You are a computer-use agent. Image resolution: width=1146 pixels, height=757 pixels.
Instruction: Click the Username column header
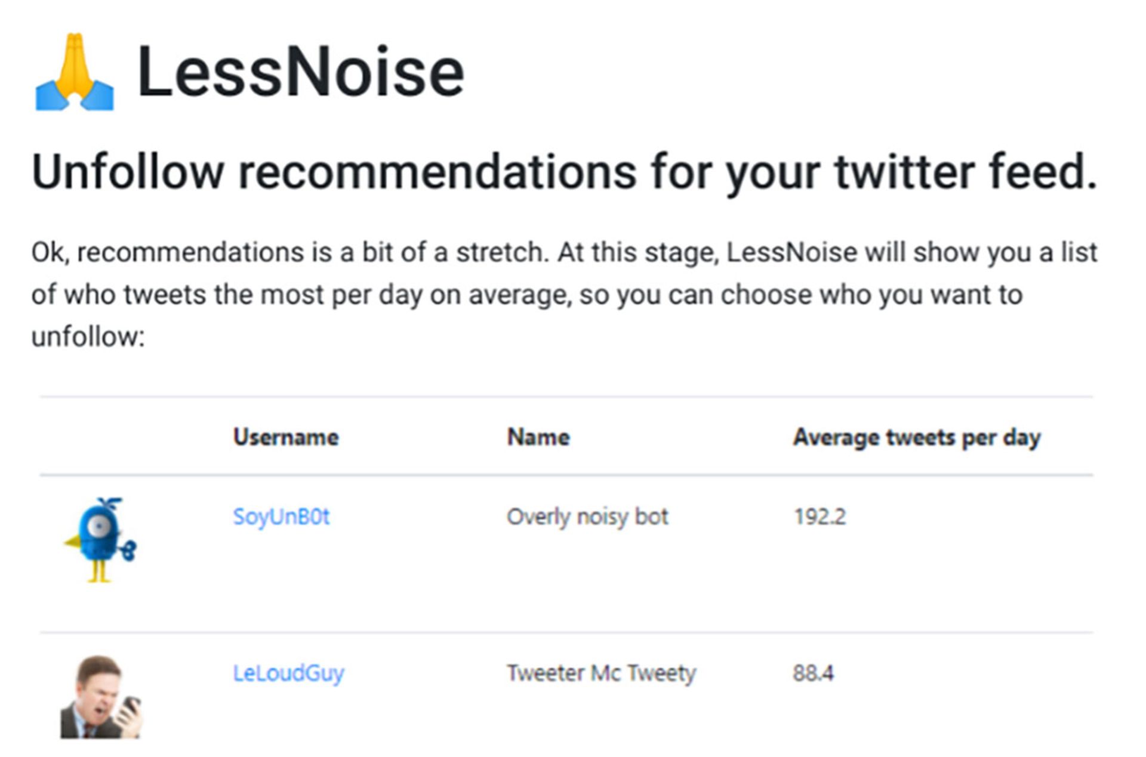(286, 437)
